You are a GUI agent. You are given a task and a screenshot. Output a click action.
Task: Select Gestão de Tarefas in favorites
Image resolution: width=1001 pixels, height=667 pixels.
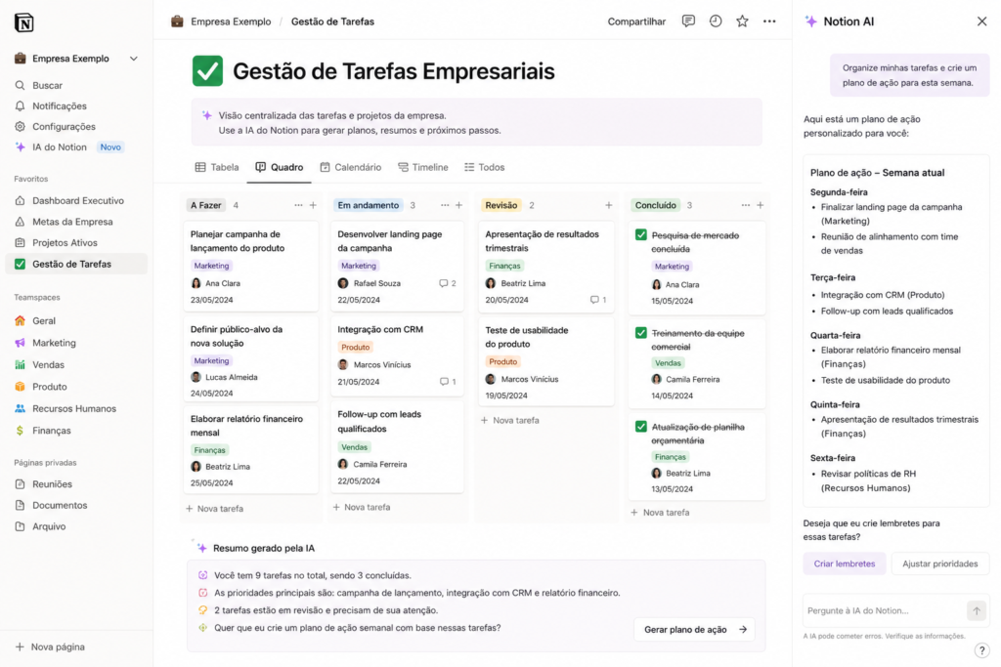(76, 264)
